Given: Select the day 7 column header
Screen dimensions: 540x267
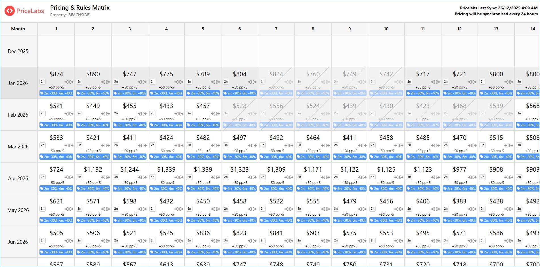Looking at the screenshot, I should click(276, 29).
